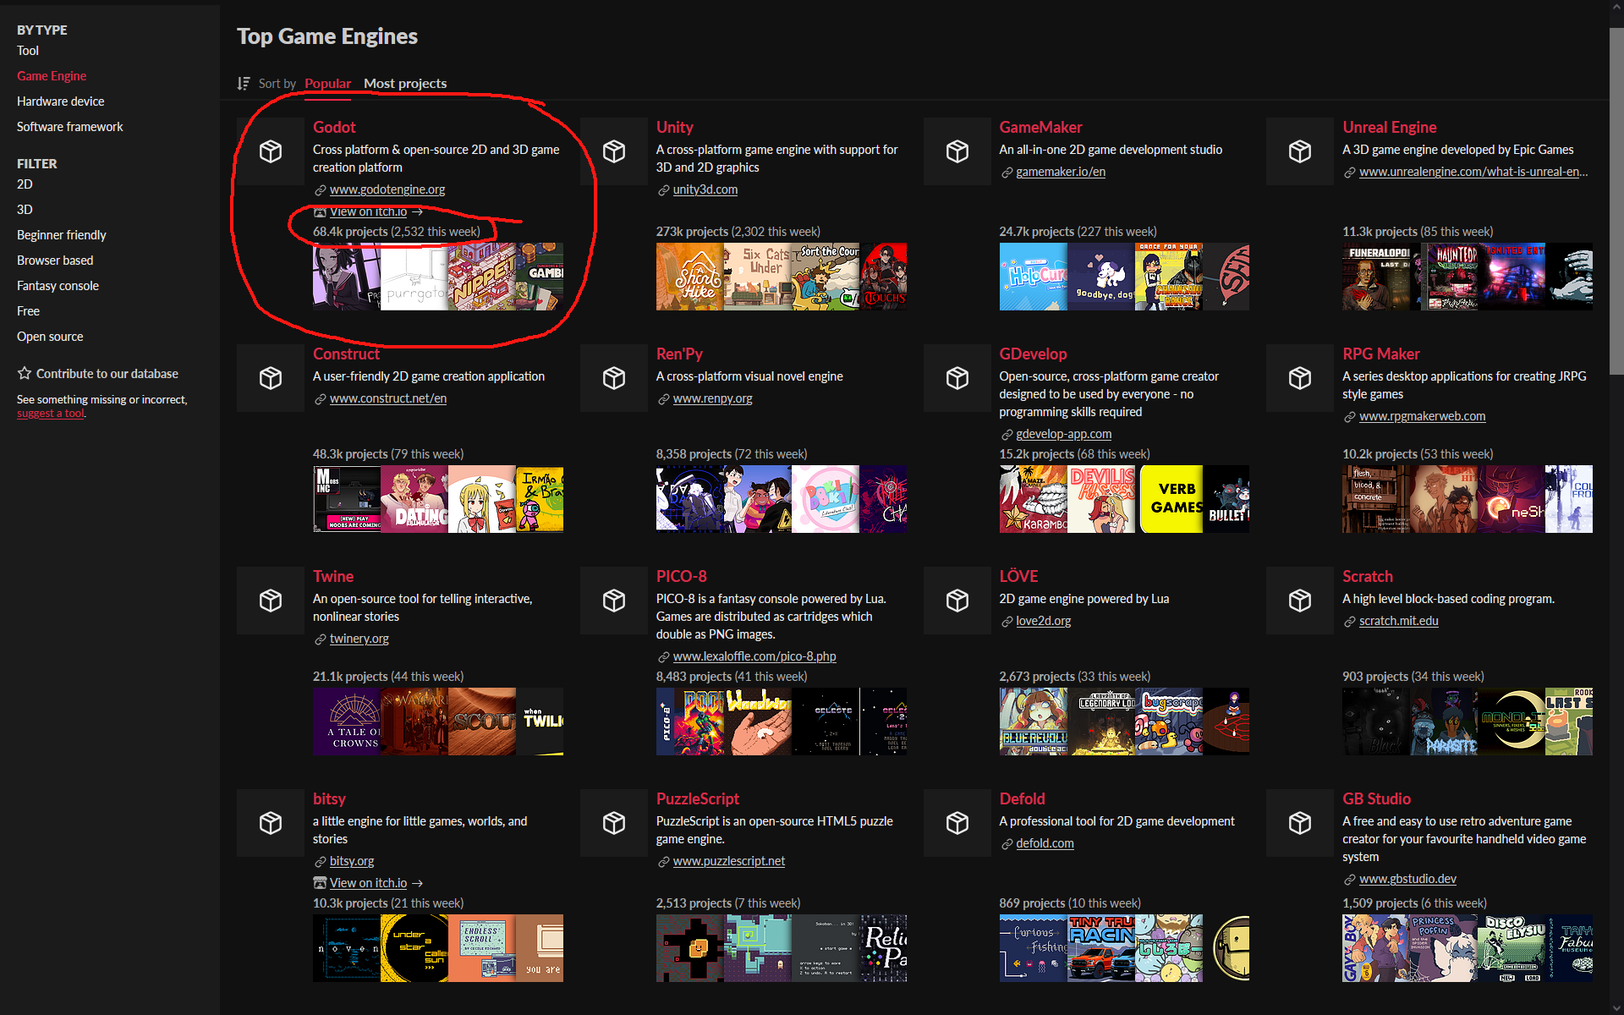Open www.godotengine.org website link
The image size is (1624, 1015).
(x=387, y=190)
